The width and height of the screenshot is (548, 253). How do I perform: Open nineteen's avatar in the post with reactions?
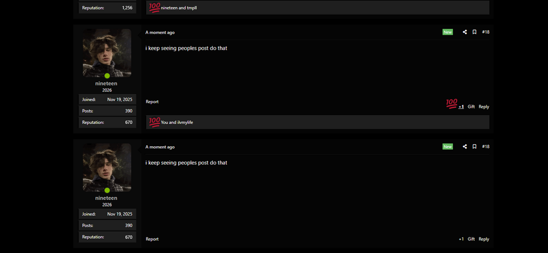click(107, 53)
